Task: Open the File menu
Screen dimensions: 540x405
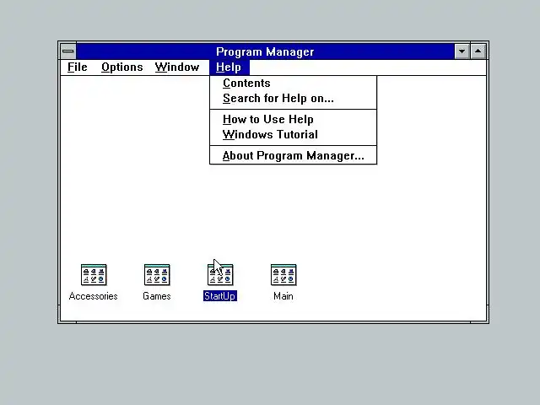Action: [x=77, y=67]
